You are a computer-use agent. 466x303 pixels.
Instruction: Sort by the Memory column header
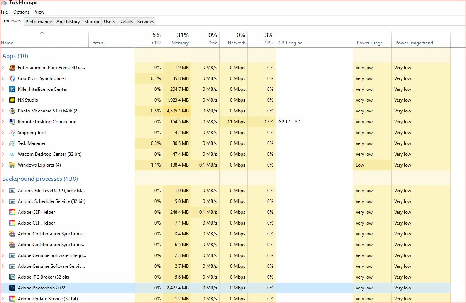(x=177, y=39)
